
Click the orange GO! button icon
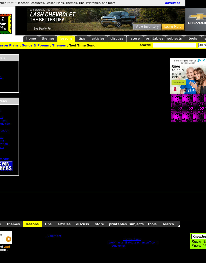coord(8,239)
